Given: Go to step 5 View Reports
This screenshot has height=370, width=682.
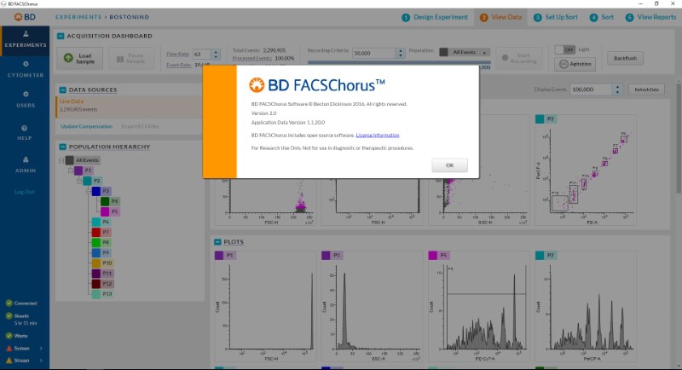Looking at the screenshot, I should tap(650, 17).
